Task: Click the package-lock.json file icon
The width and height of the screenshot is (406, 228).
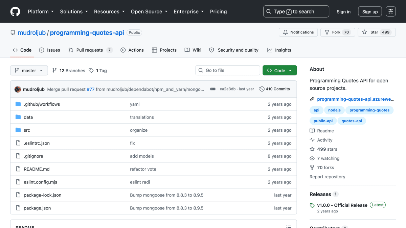Action: coord(18,195)
